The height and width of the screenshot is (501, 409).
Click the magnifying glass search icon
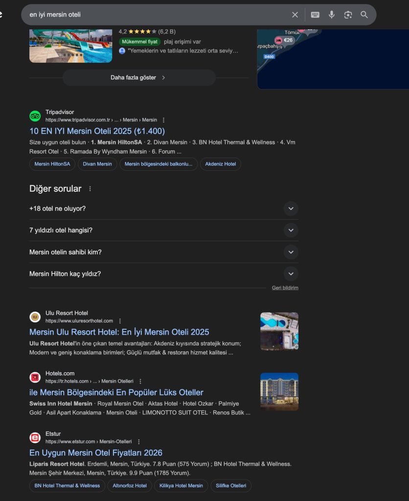tap(364, 15)
